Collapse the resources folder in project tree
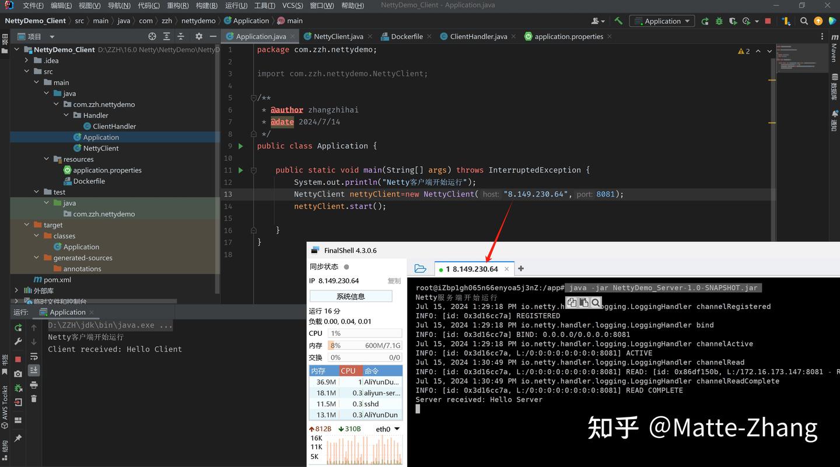 point(47,159)
